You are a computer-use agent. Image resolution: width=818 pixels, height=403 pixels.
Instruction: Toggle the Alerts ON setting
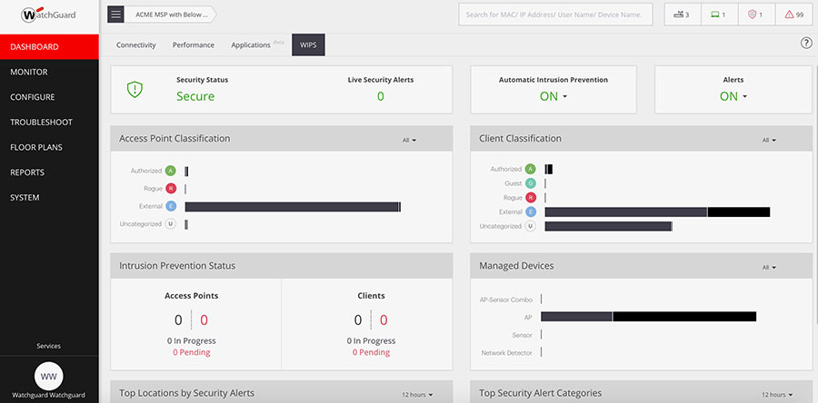point(733,96)
